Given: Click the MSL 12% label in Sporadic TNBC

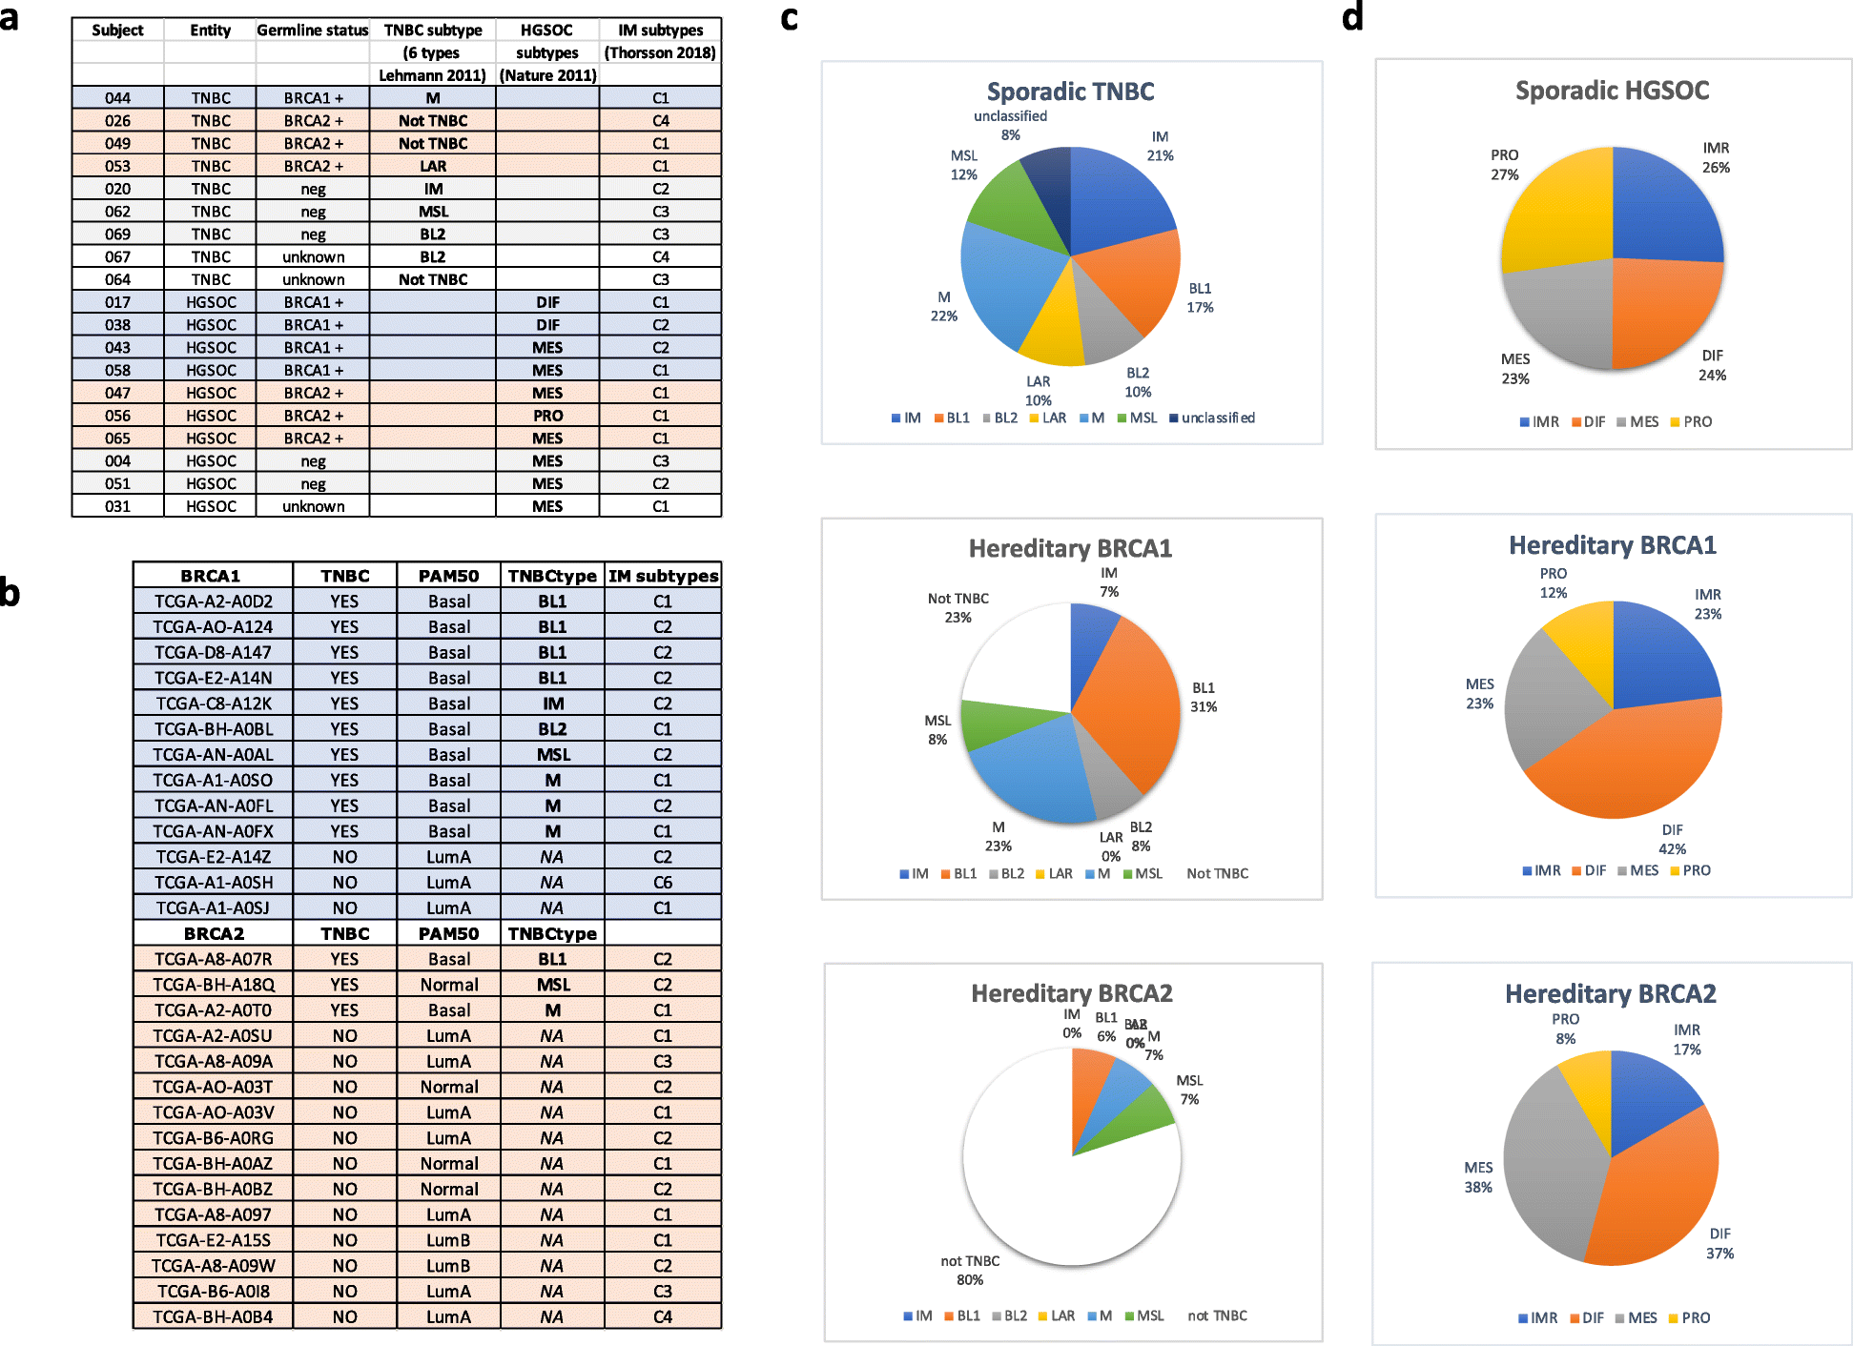Looking at the screenshot, I should [963, 165].
